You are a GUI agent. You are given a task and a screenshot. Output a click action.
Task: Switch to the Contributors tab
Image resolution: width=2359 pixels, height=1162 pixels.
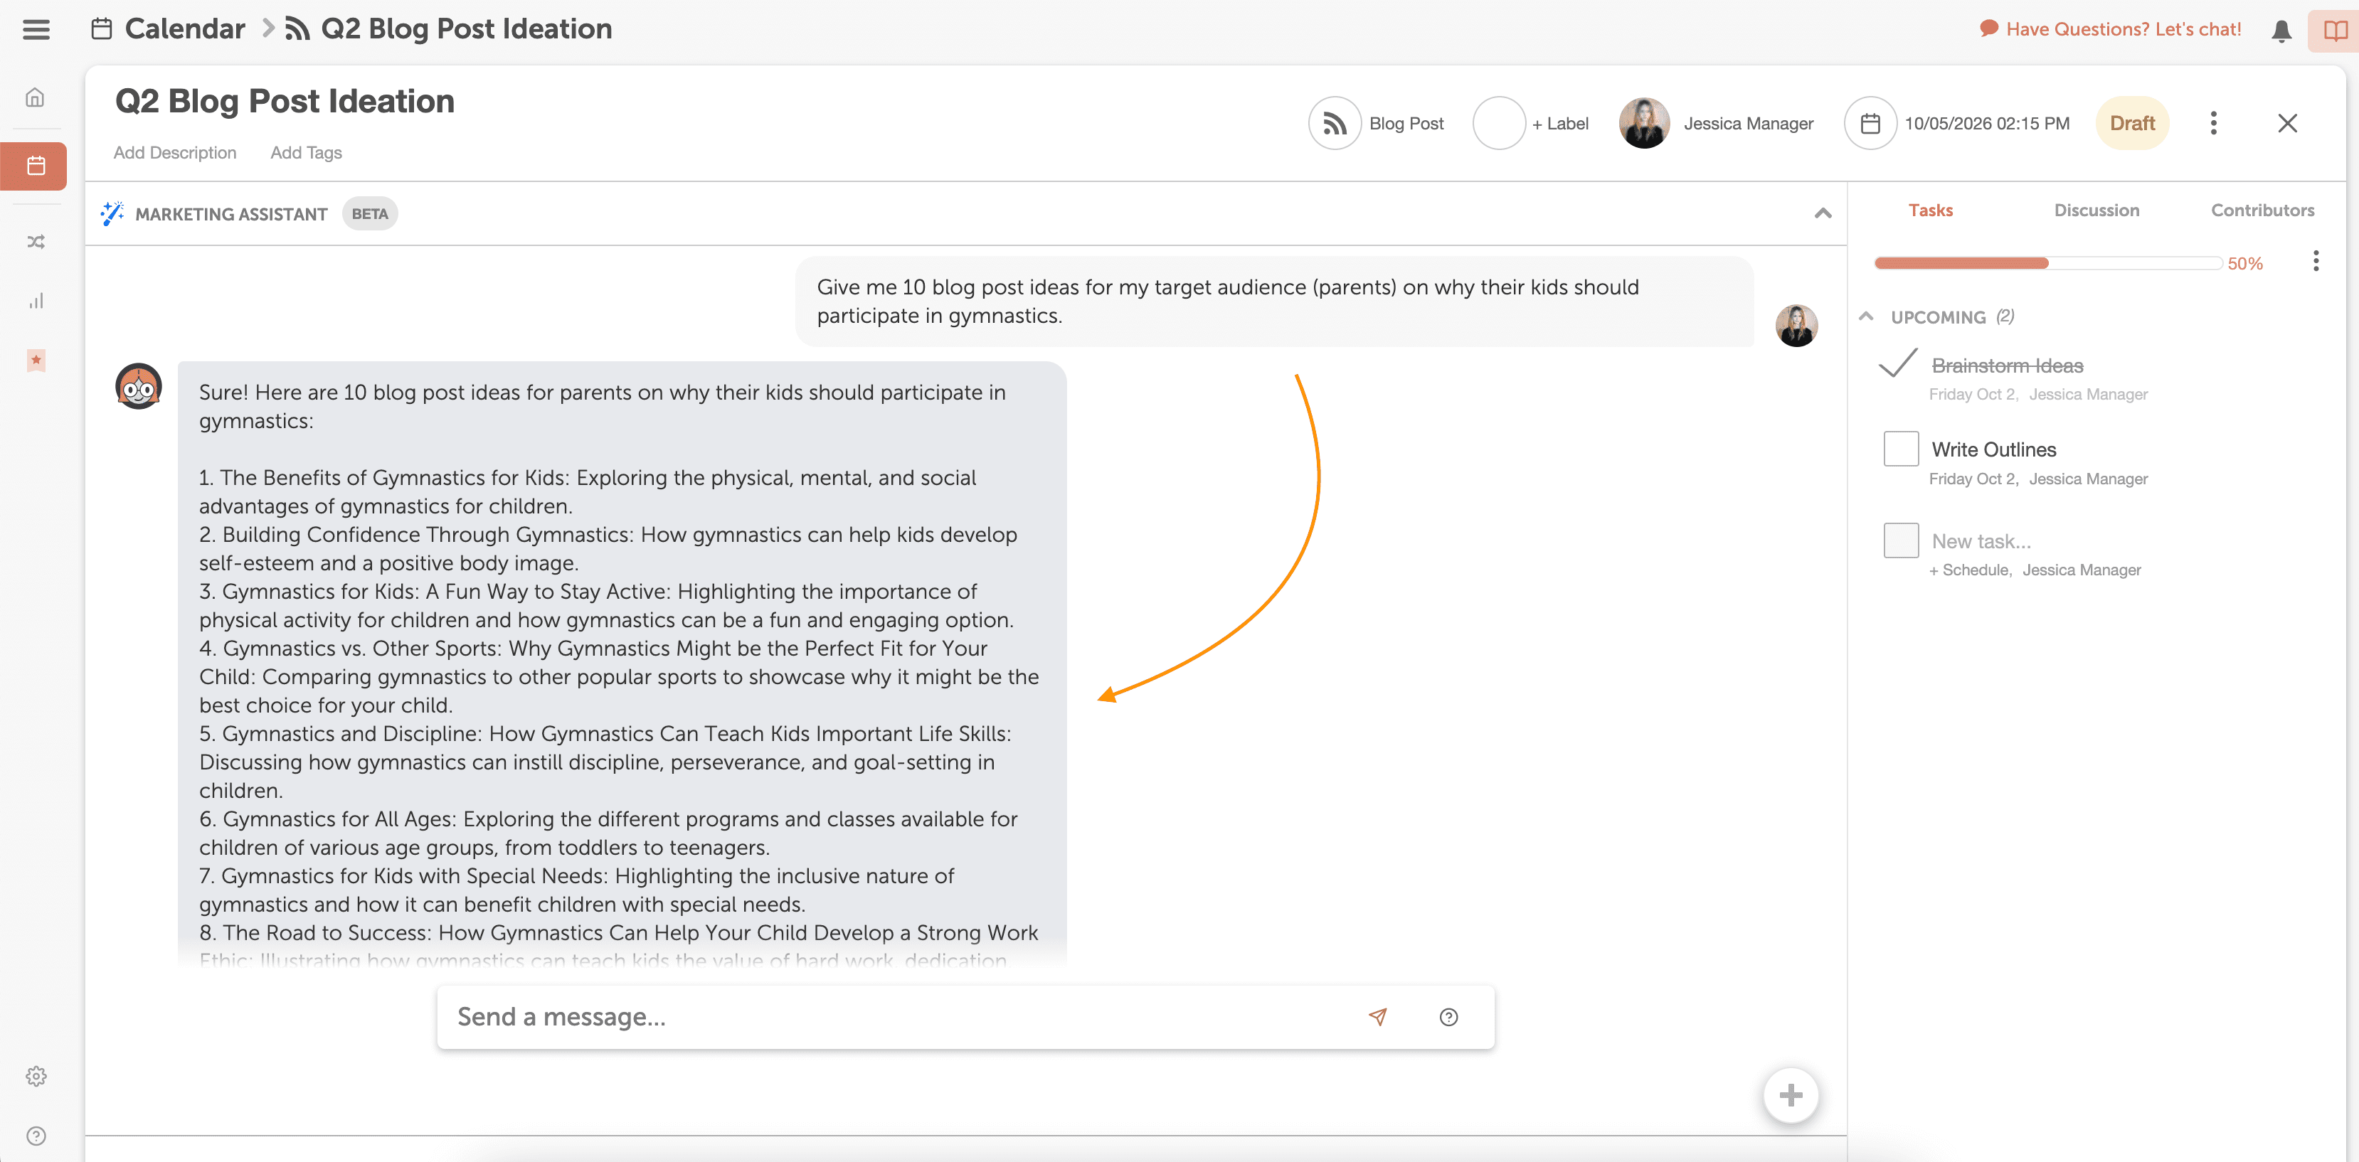click(x=2262, y=210)
